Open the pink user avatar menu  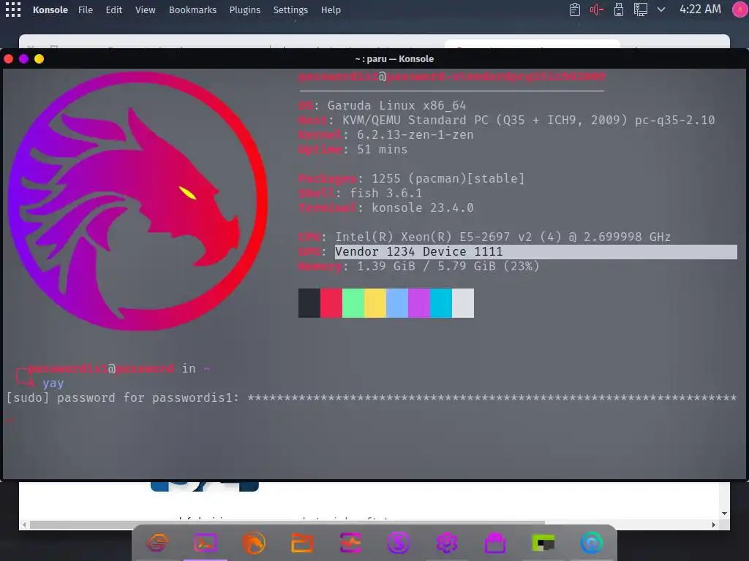pyautogui.click(x=740, y=9)
